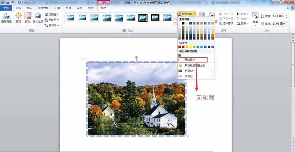Viewport: 295px width, 152px height.
Task: Pick black from theme colors
Action: click(x=183, y=23)
